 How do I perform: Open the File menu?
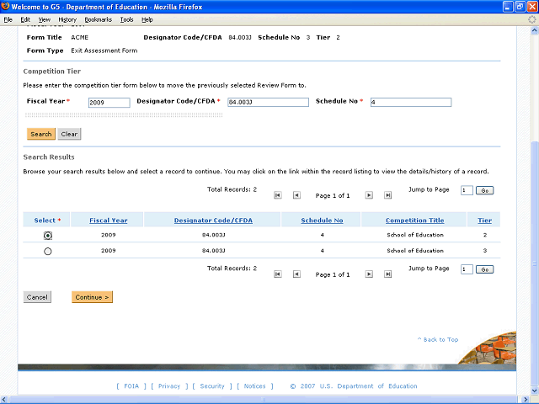click(x=8, y=19)
